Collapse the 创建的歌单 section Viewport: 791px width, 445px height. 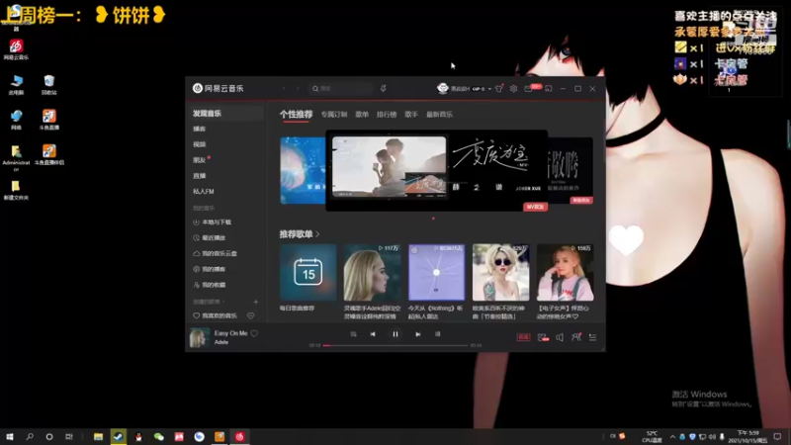click(209, 302)
